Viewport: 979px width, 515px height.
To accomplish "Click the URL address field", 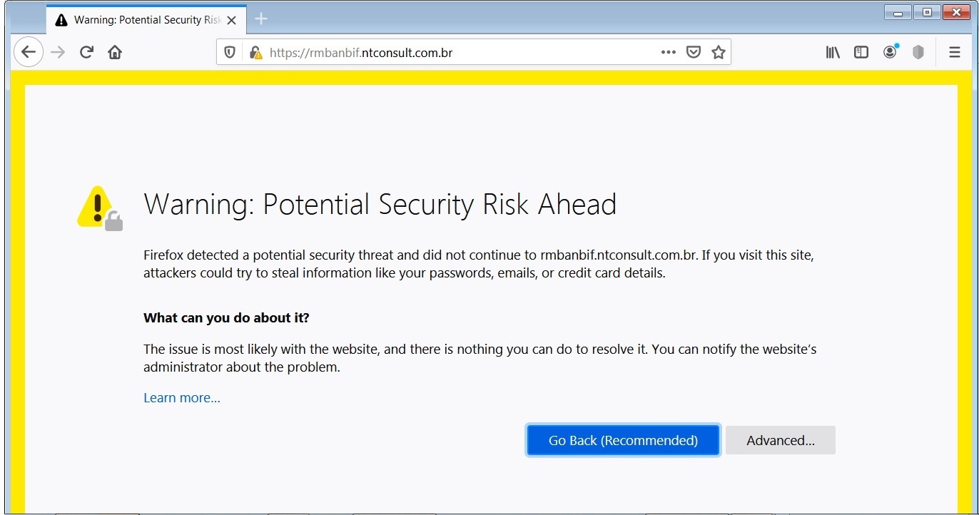I will 457,52.
